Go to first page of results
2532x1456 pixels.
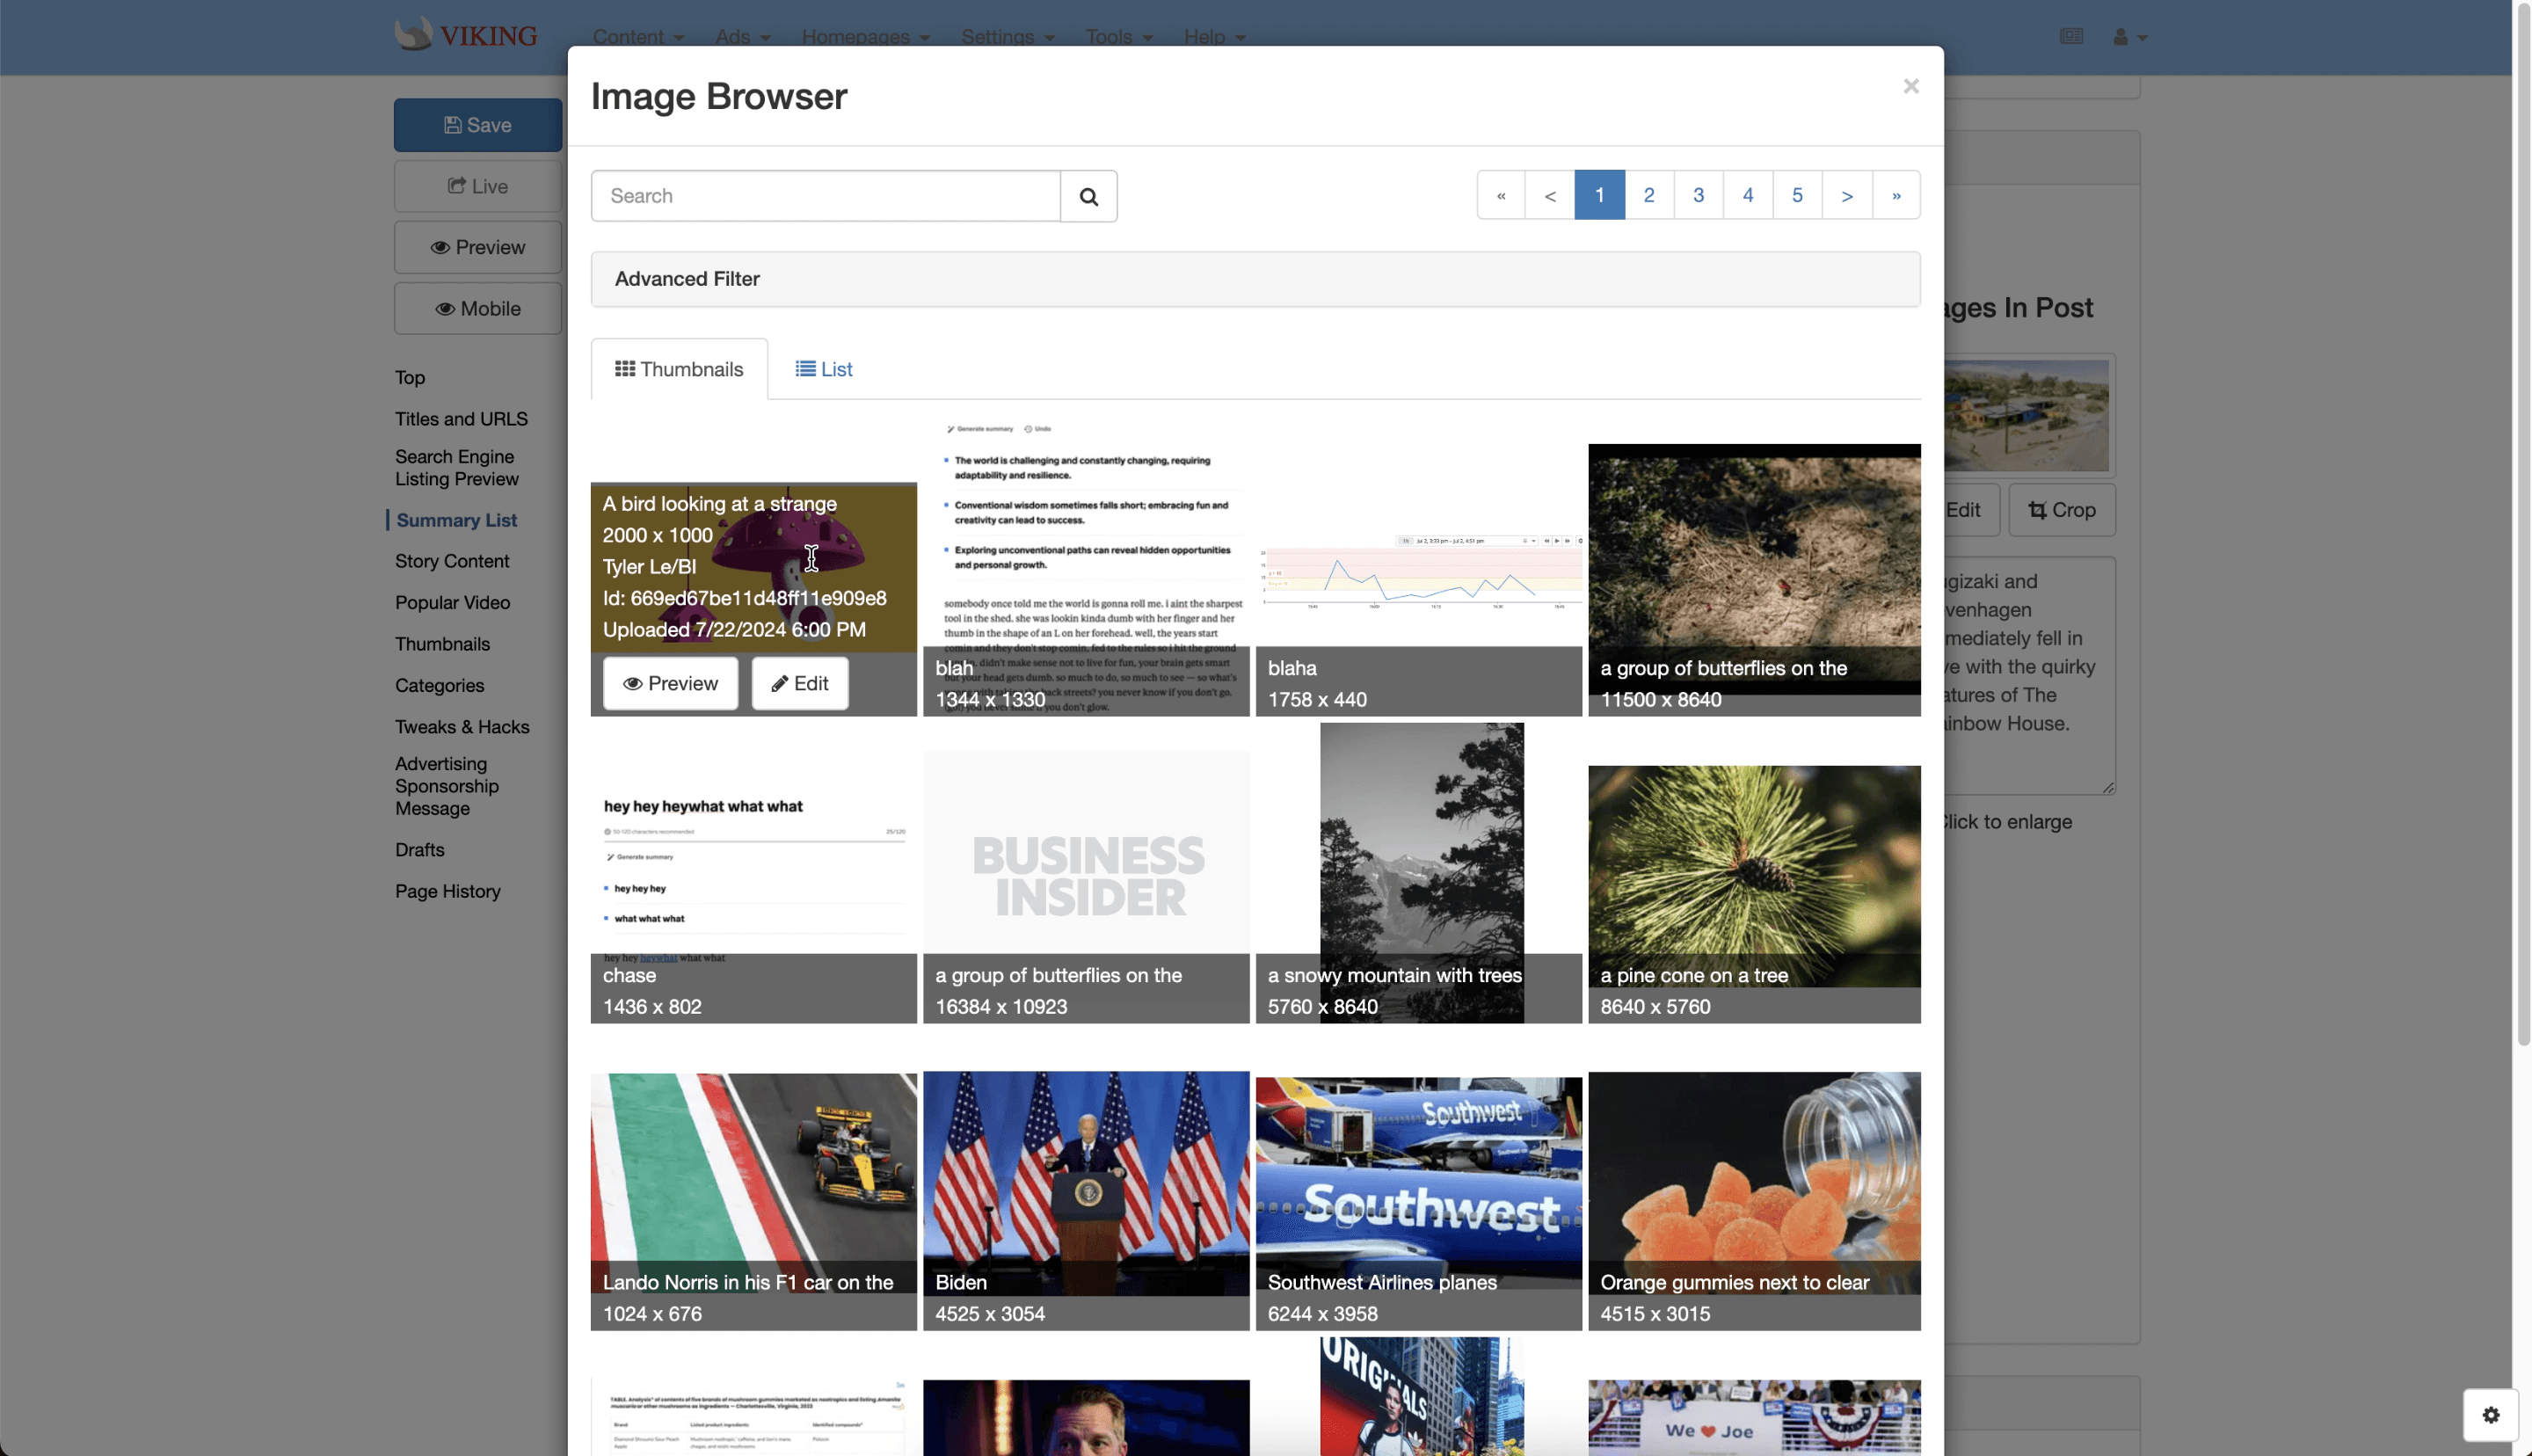1501,195
